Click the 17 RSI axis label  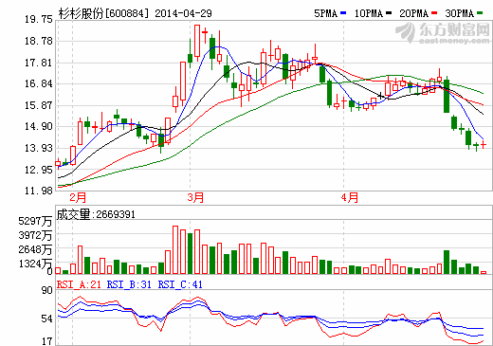click(x=47, y=341)
